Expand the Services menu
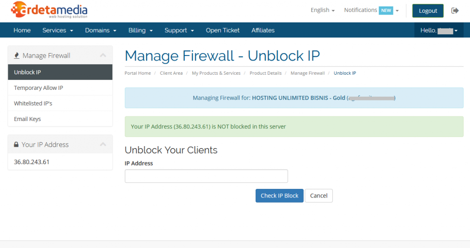 57,30
